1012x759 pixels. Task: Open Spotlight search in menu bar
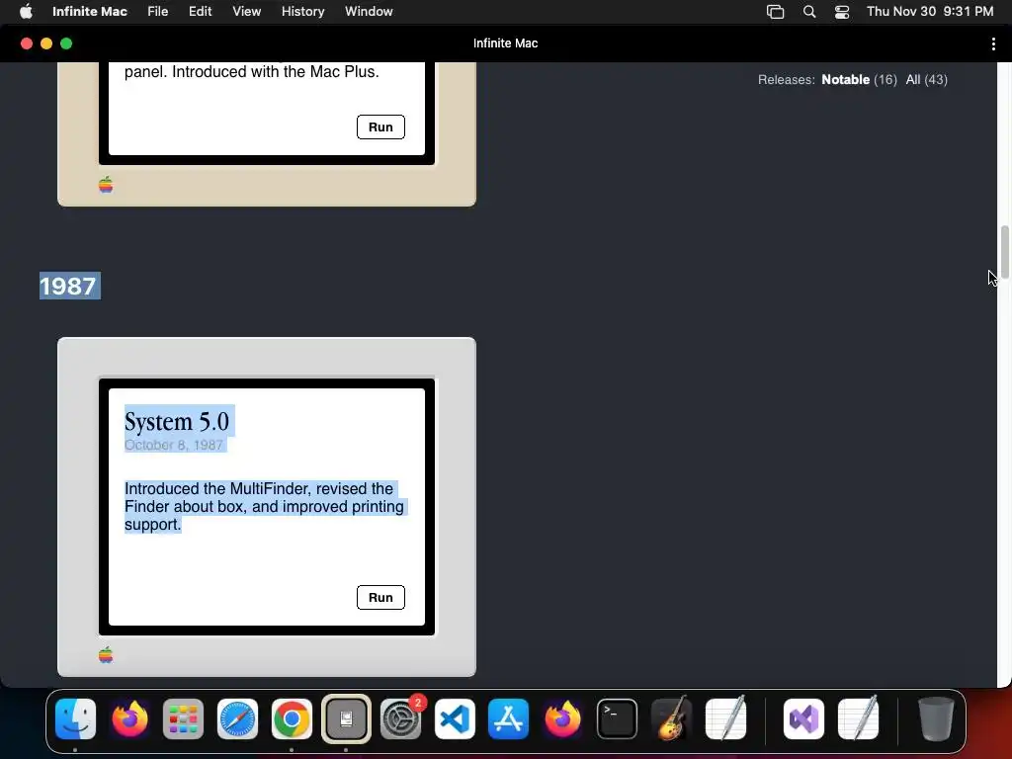(x=809, y=11)
